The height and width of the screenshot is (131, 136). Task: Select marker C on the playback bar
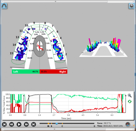(62, 124)
